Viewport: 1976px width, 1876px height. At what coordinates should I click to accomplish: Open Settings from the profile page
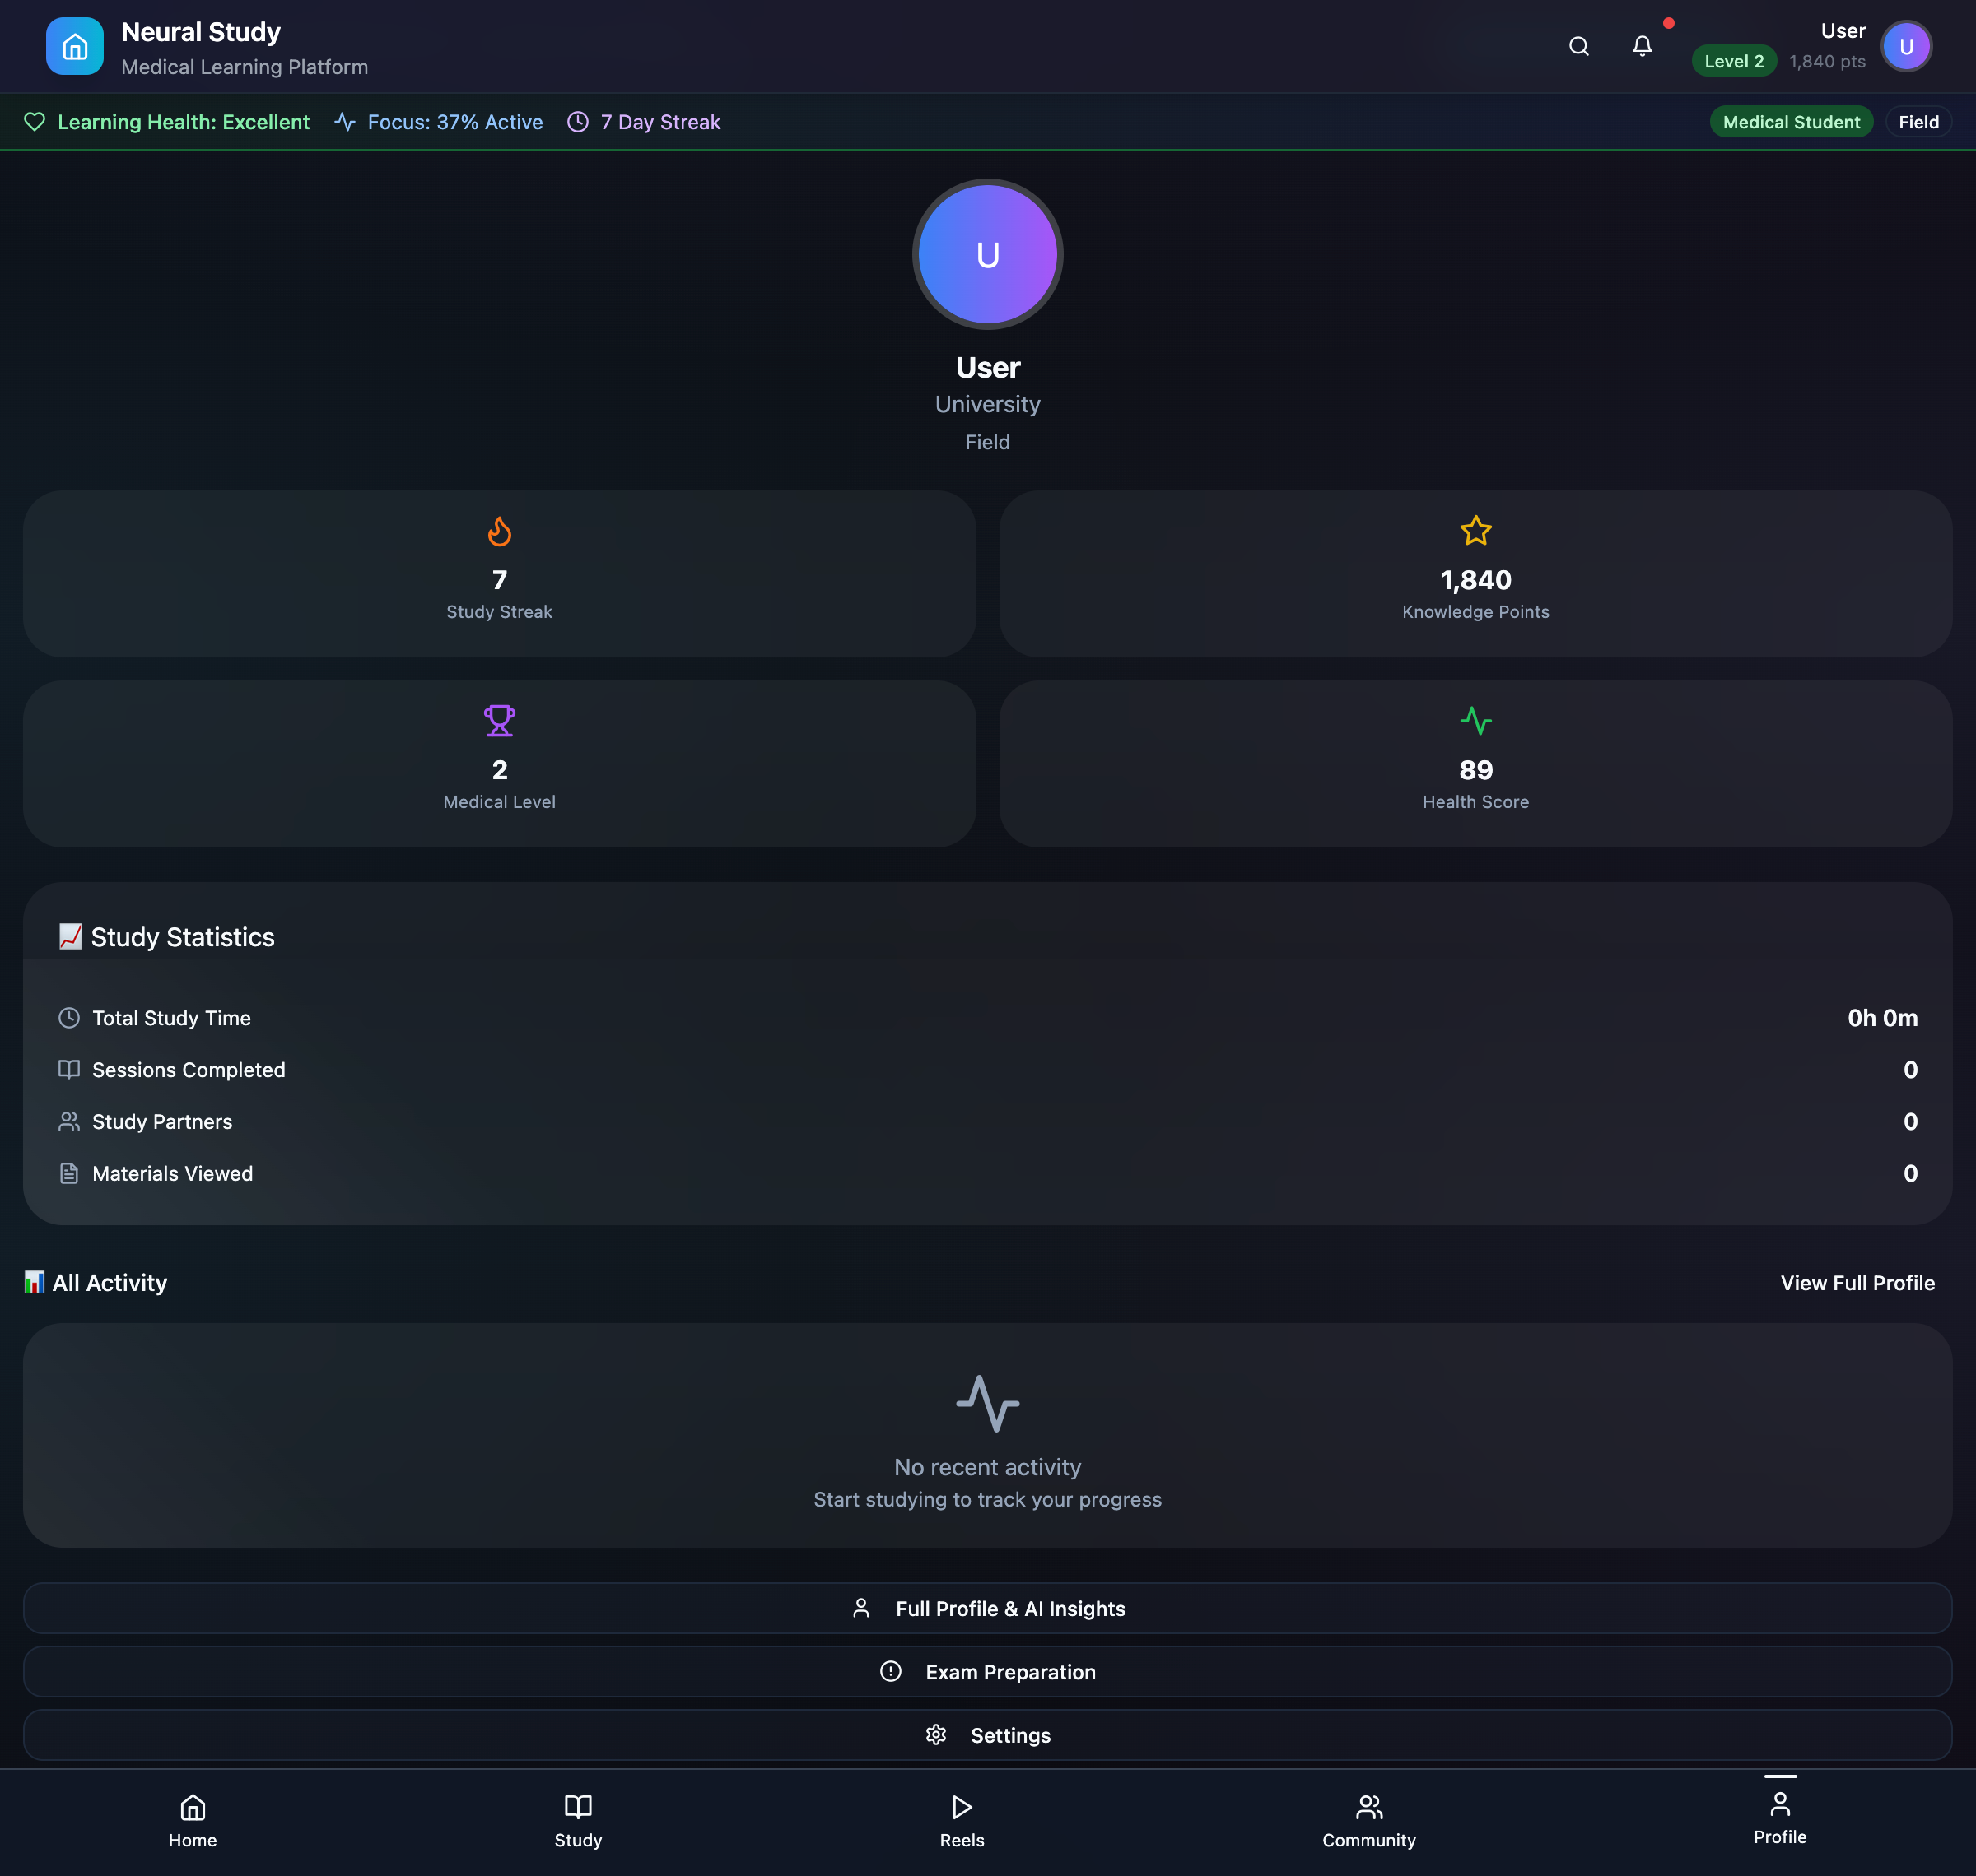986,1735
